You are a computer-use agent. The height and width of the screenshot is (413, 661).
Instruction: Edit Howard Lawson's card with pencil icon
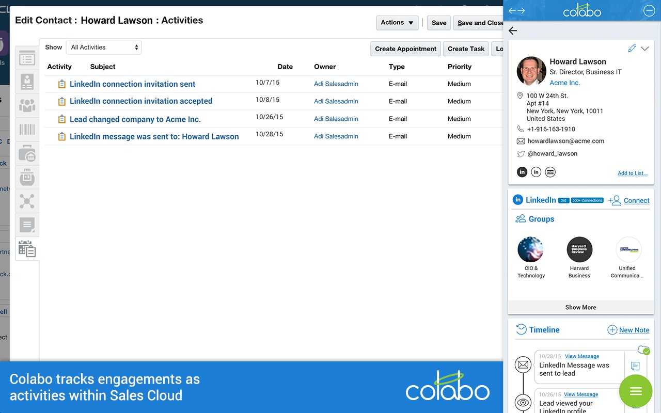(x=632, y=48)
